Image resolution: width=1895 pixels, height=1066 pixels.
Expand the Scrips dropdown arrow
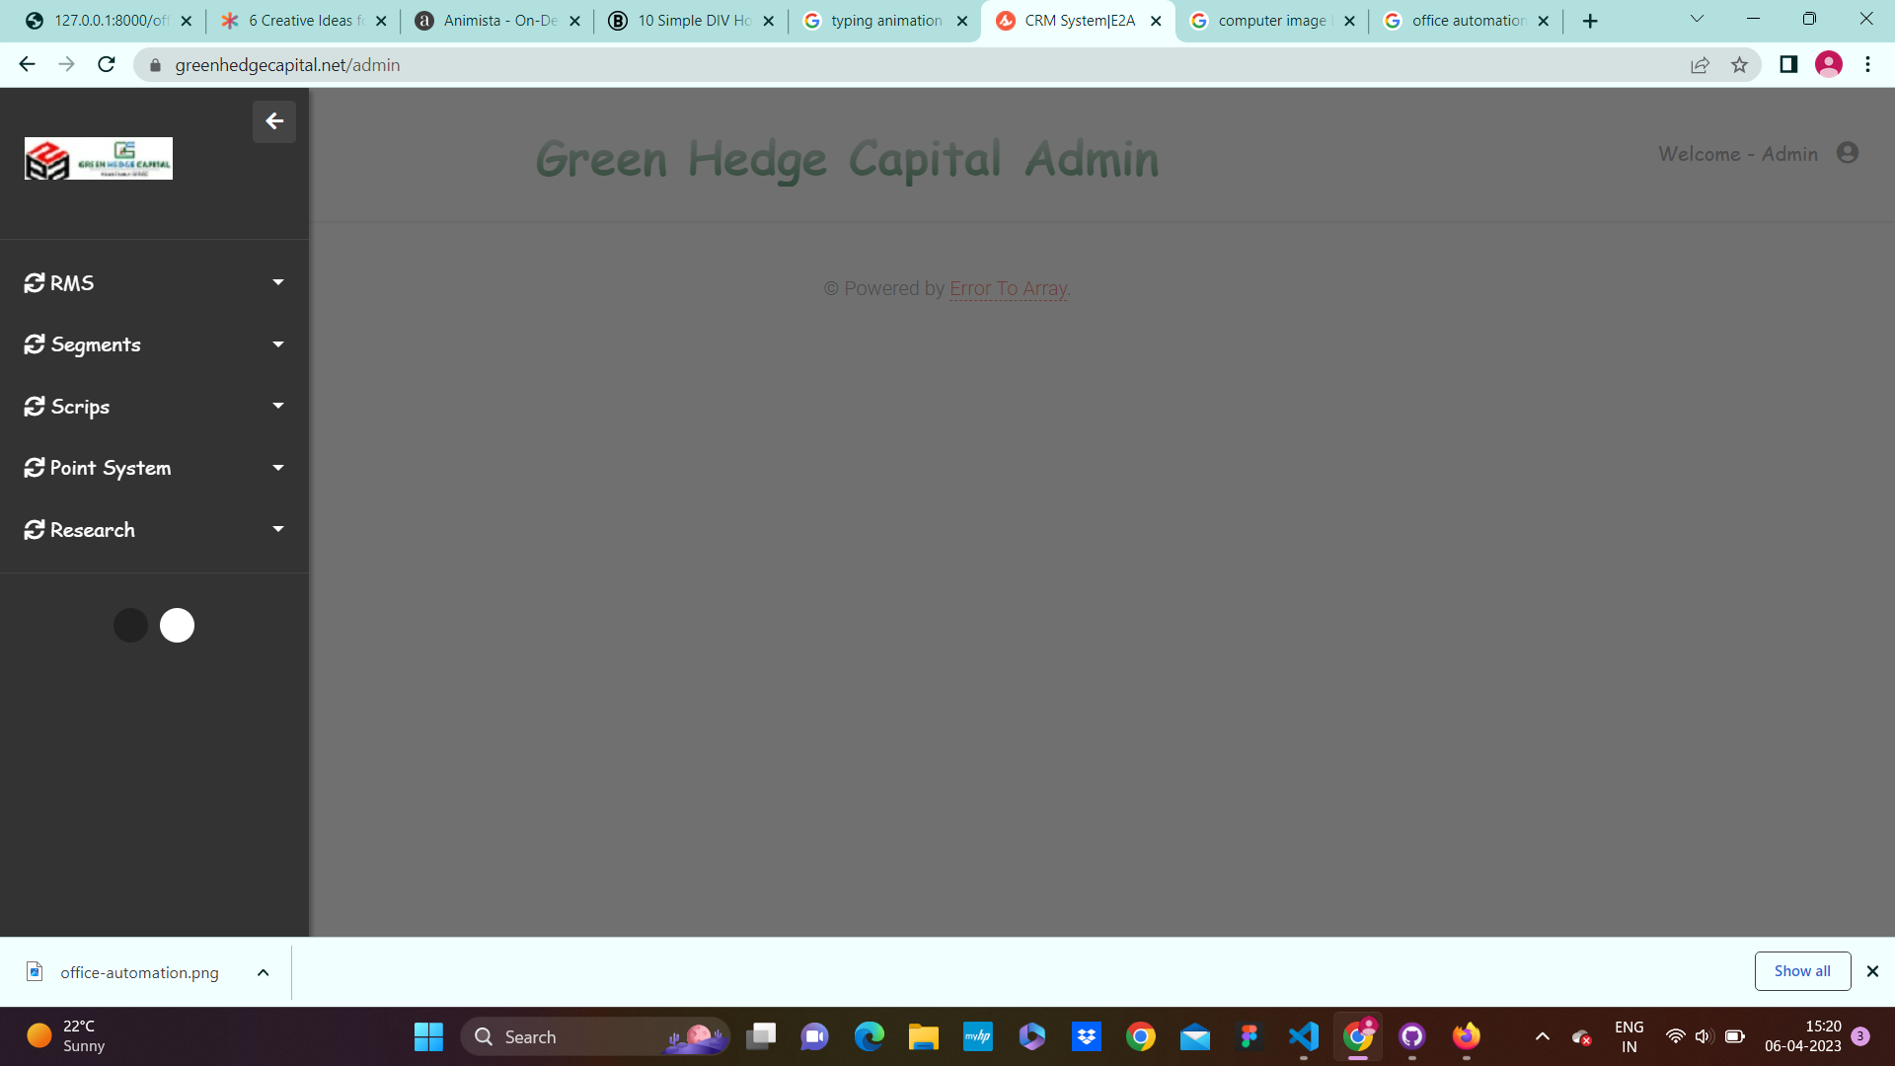point(278,406)
